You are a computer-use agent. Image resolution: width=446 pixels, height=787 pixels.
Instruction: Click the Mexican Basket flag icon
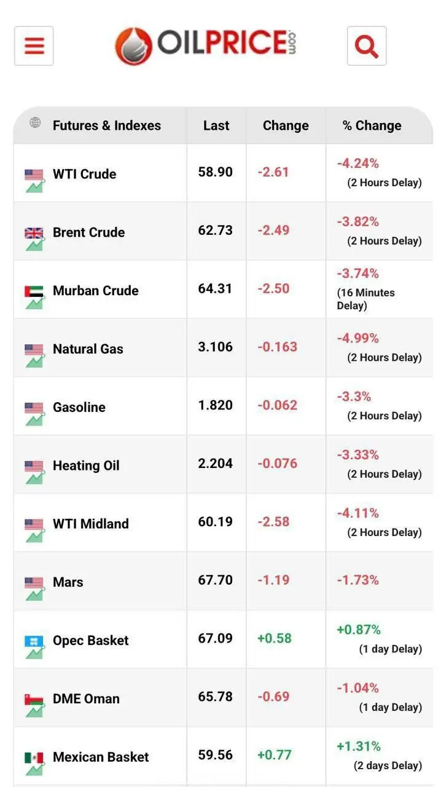34,757
